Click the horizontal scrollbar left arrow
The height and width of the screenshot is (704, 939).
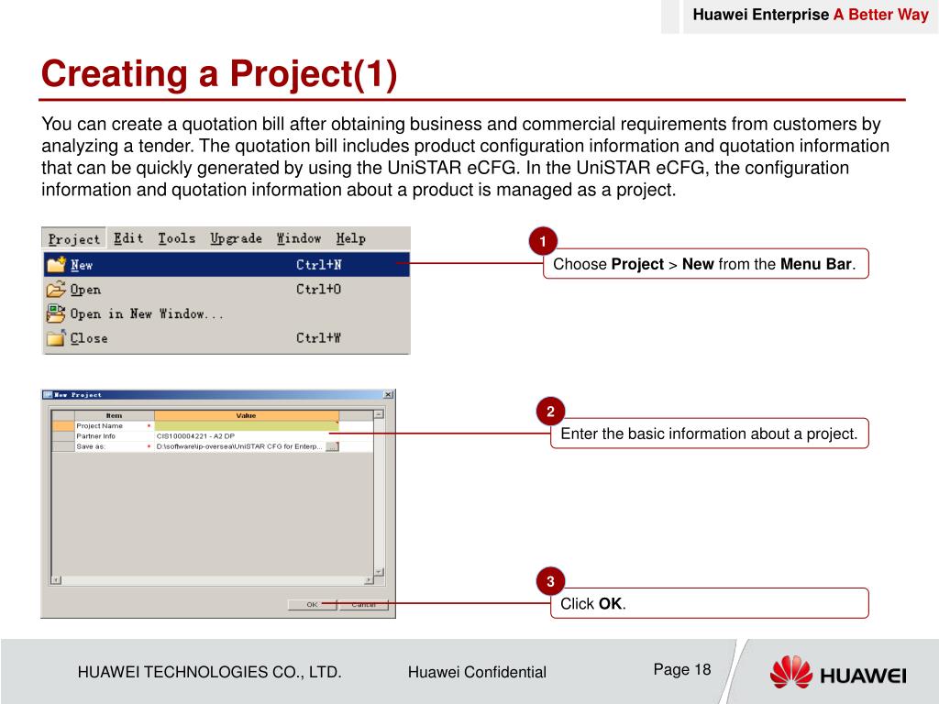56,580
